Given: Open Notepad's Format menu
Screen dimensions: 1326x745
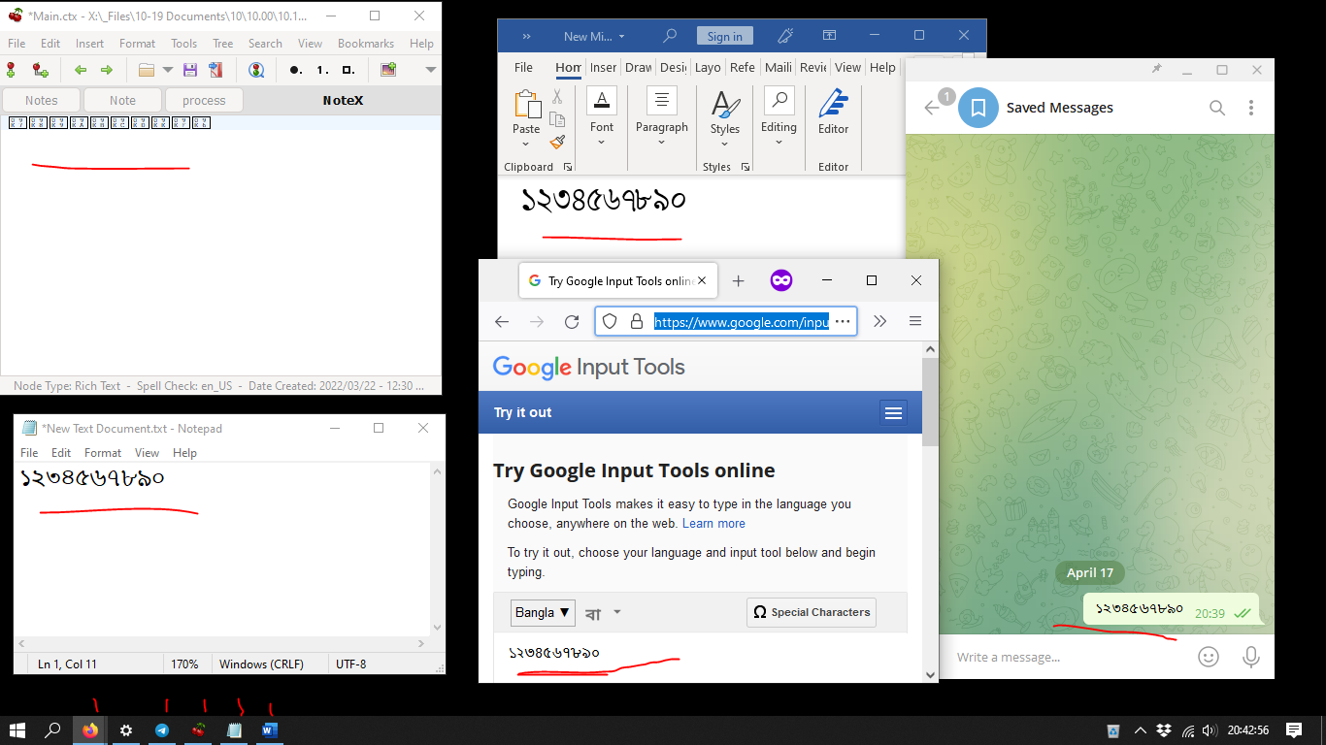Looking at the screenshot, I should point(102,452).
